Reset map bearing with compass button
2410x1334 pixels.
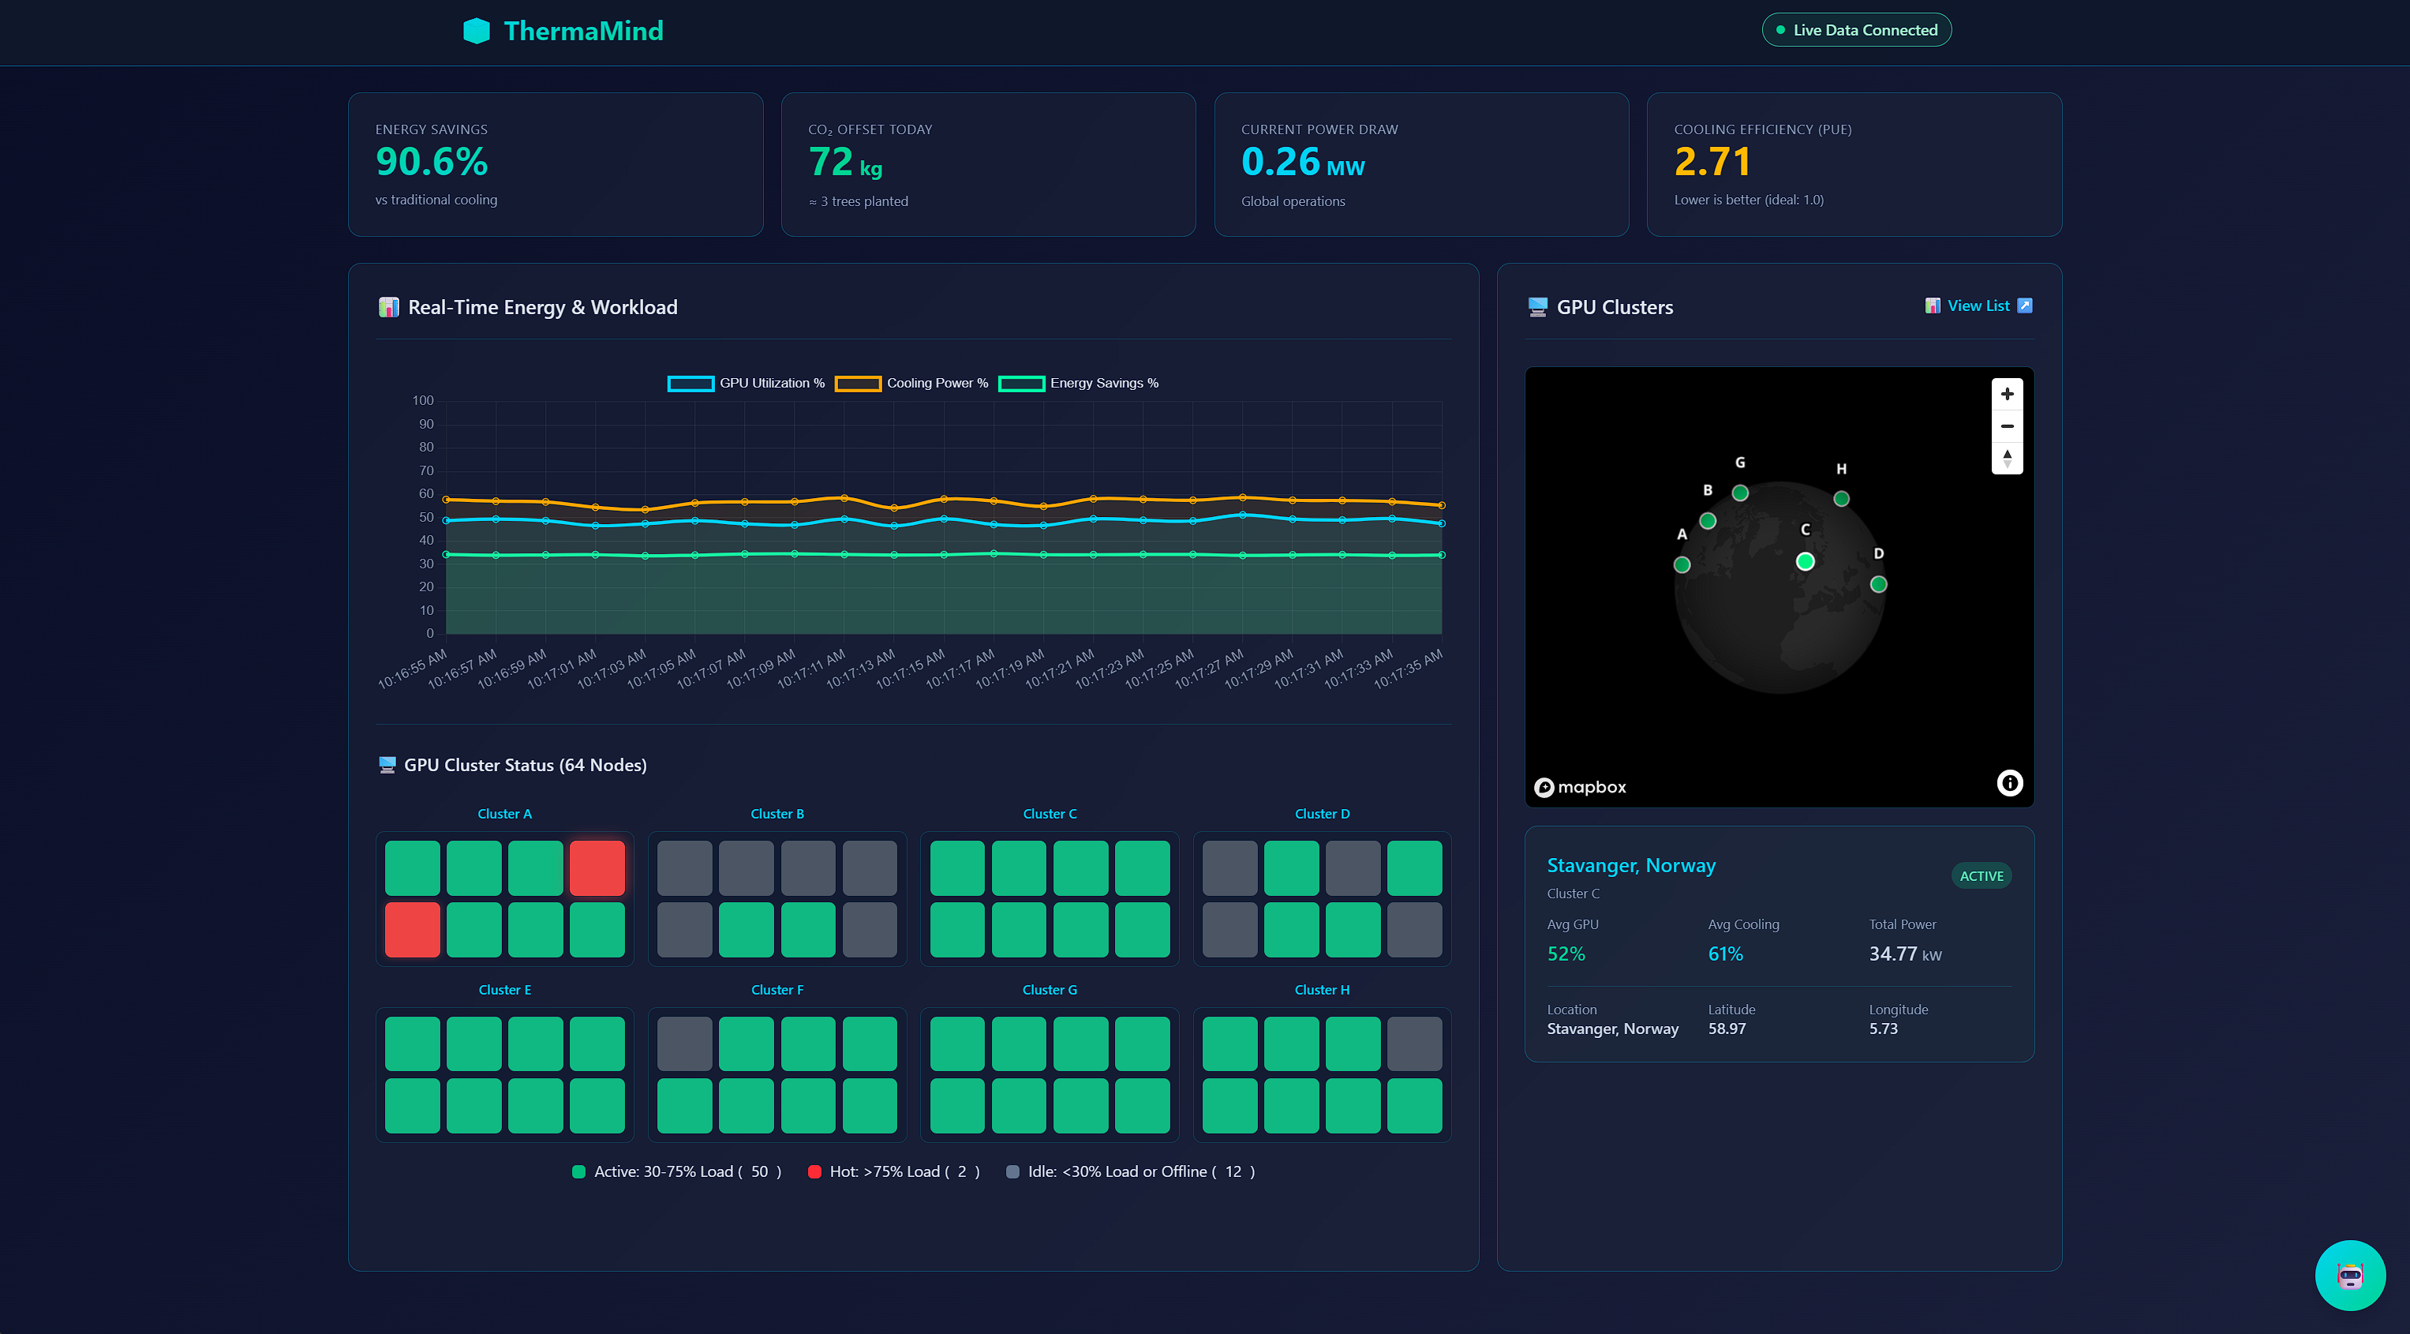[x=2007, y=458]
